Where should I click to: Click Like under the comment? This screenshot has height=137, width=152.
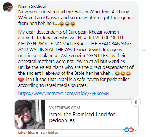[x=22, y=133]
